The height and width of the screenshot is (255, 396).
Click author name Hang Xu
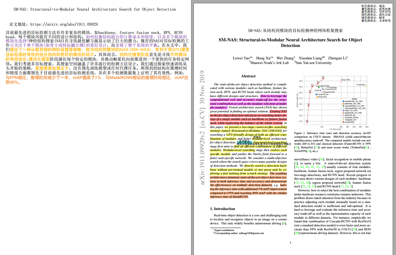click(265, 58)
